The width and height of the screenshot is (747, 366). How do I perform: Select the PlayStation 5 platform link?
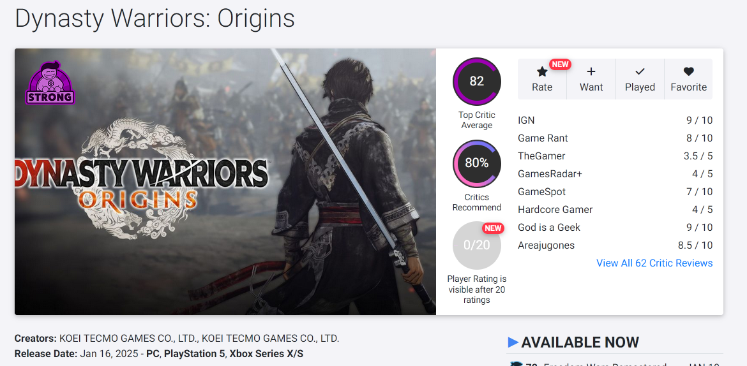click(194, 353)
